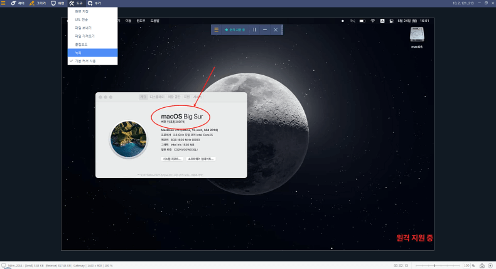Open the 제어 (Control) menu
Image resolution: width=496 pixels, height=269 pixels.
click(18, 3)
